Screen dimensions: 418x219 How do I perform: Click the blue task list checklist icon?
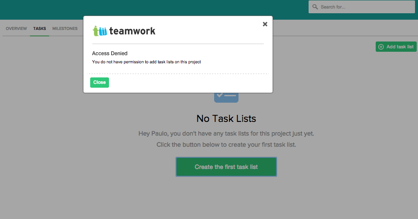[226, 98]
